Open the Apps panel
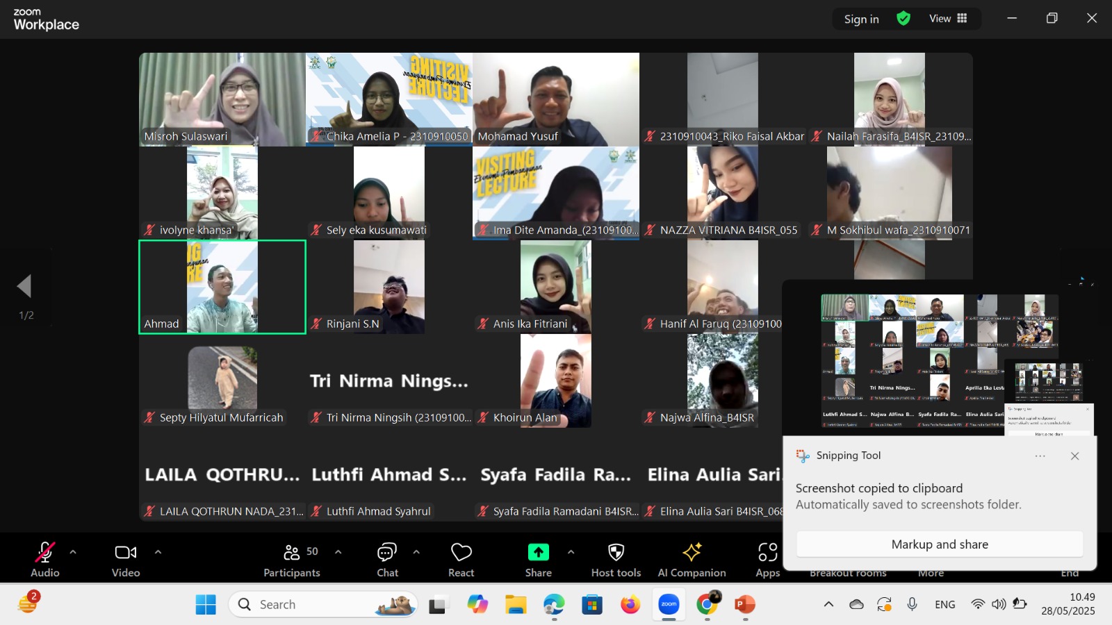The width and height of the screenshot is (1112, 625). 768,559
